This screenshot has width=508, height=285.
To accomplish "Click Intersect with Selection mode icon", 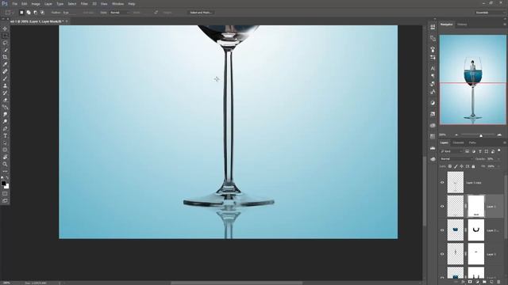I will (x=42, y=13).
